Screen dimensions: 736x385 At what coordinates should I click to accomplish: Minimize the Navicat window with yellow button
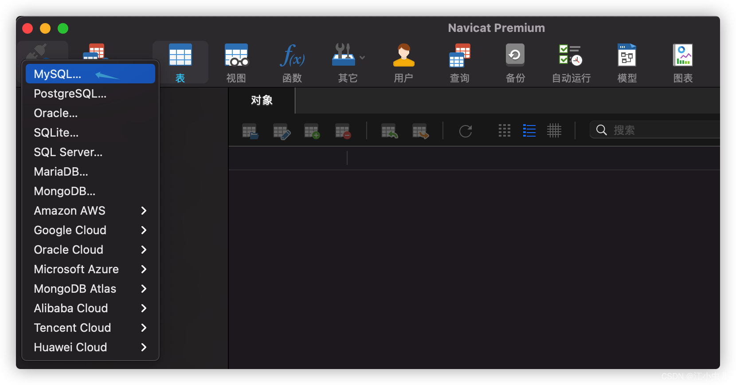(45, 28)
